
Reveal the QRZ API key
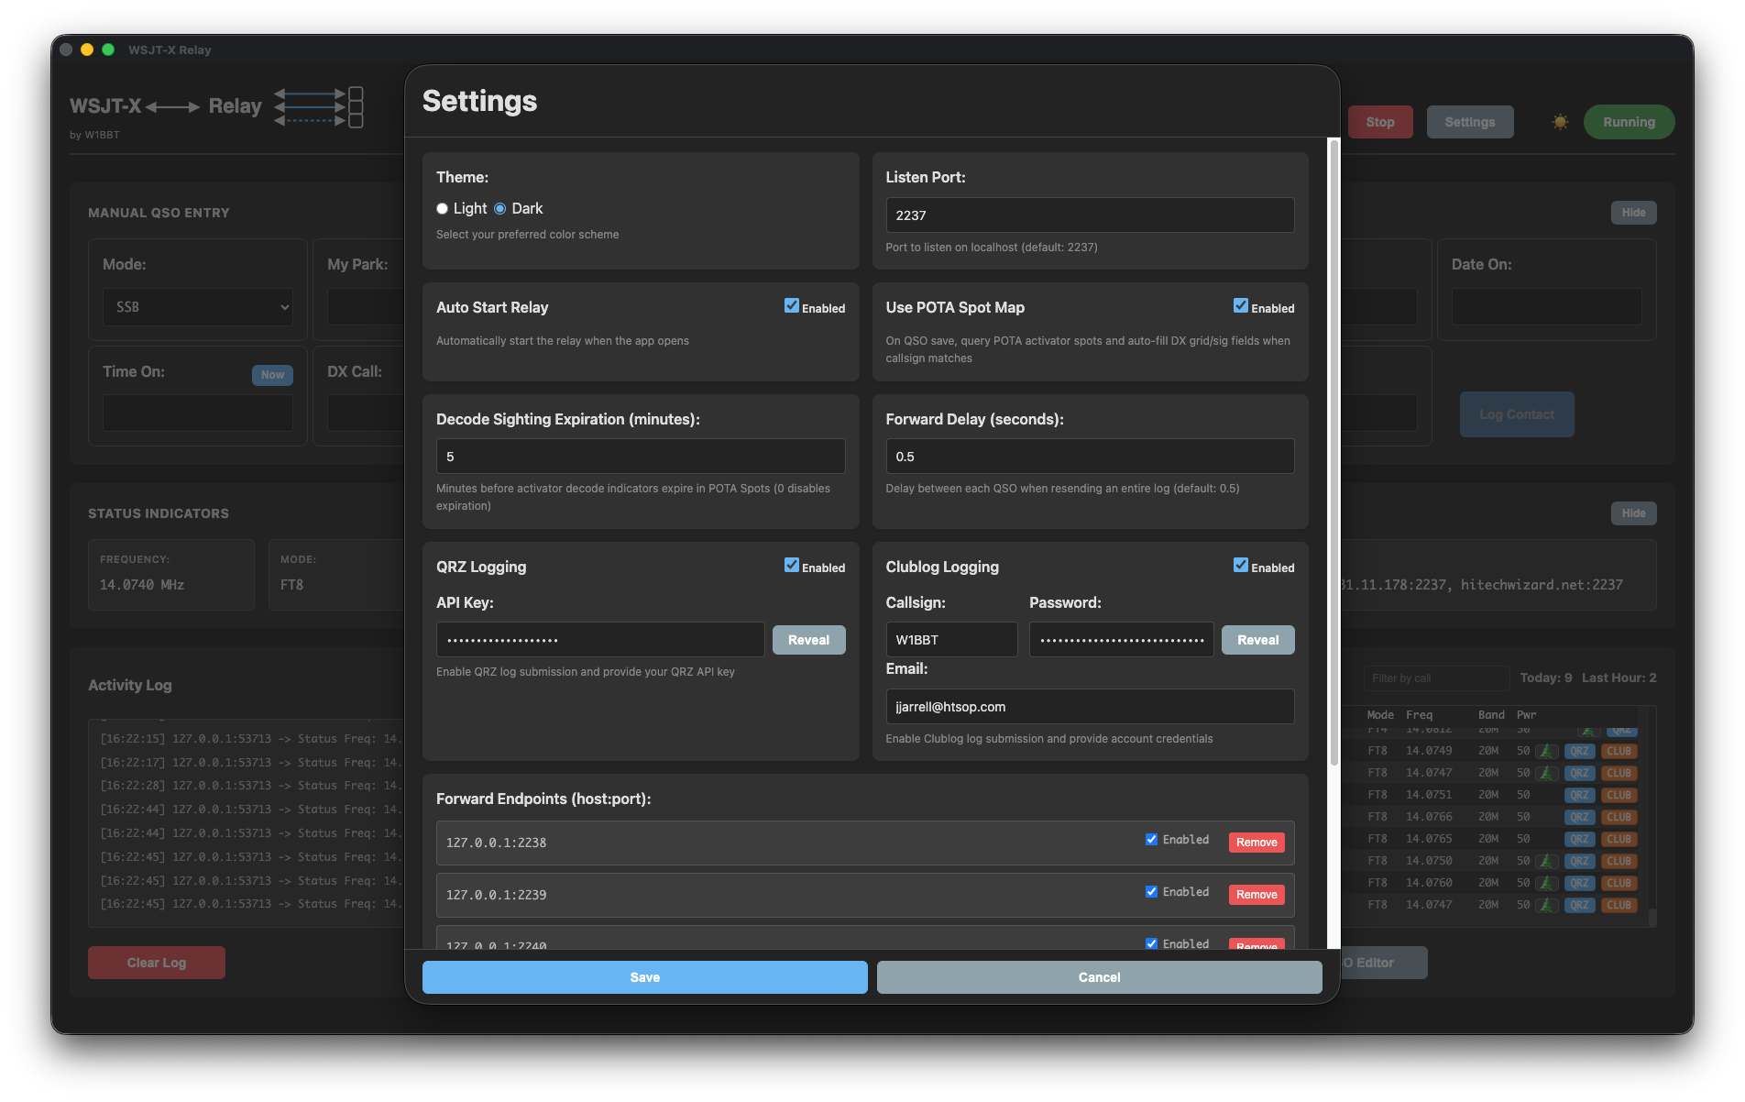tap(808, 640)
